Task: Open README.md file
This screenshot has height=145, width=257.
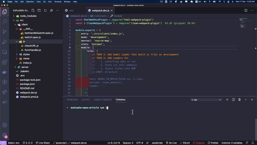Action: click(x=27, y=88)
